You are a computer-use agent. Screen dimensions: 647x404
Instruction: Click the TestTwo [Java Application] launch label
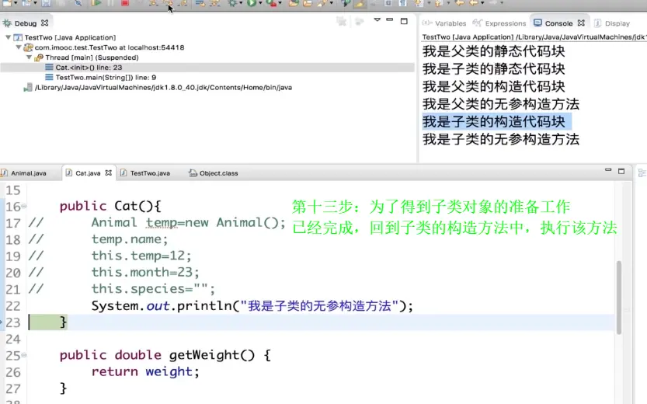tap(70, 37)
